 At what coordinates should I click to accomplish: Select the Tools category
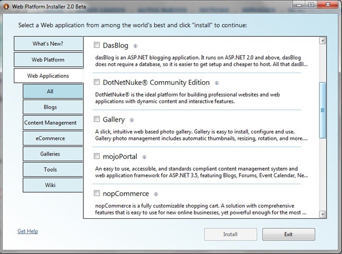(53, 170)
